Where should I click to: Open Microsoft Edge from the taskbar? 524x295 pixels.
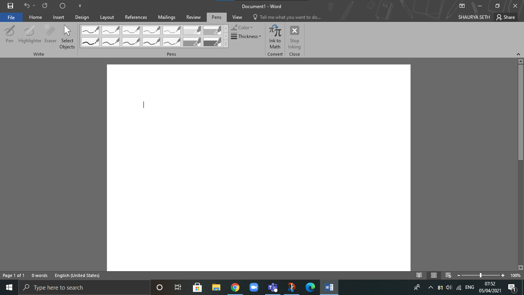310,287
